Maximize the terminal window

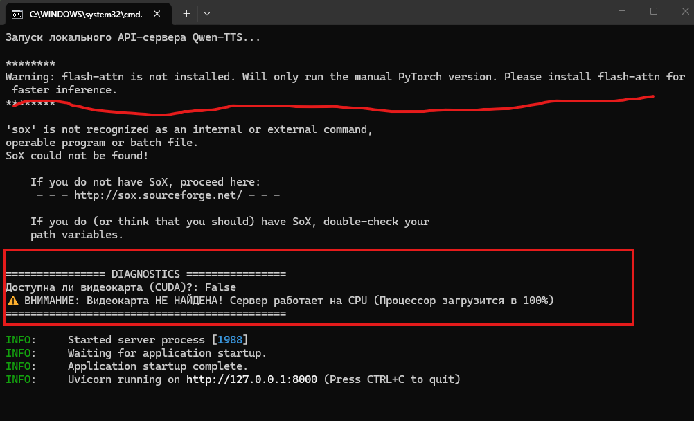(x=654, y=11)
